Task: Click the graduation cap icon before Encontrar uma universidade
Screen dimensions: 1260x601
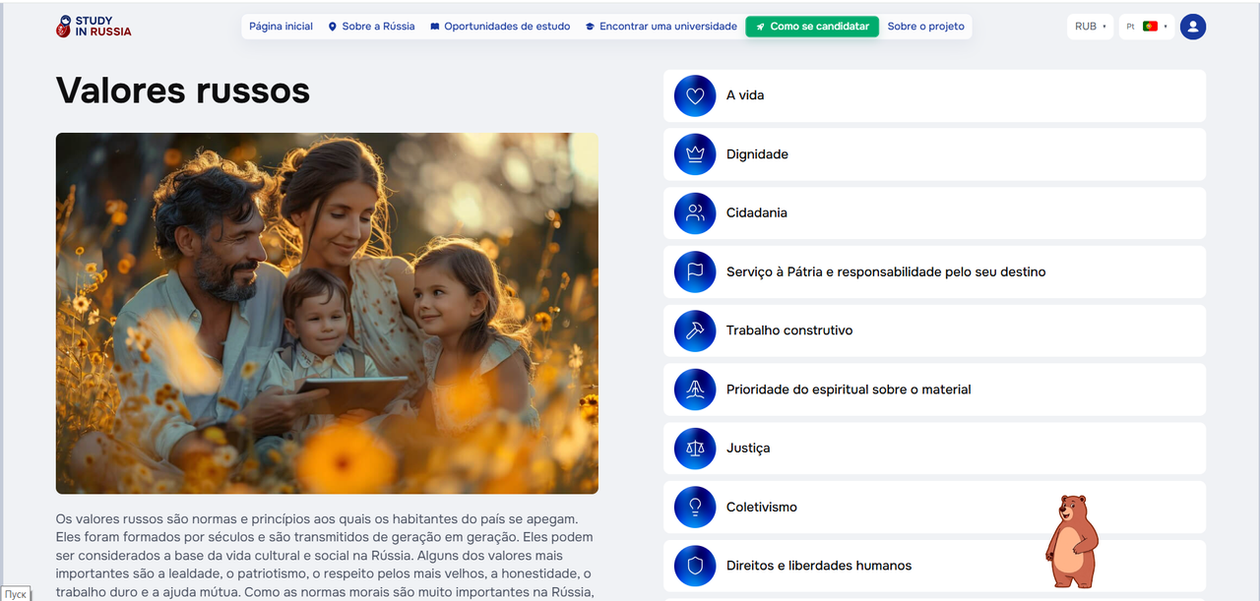Action: click(x=591, y=27)
